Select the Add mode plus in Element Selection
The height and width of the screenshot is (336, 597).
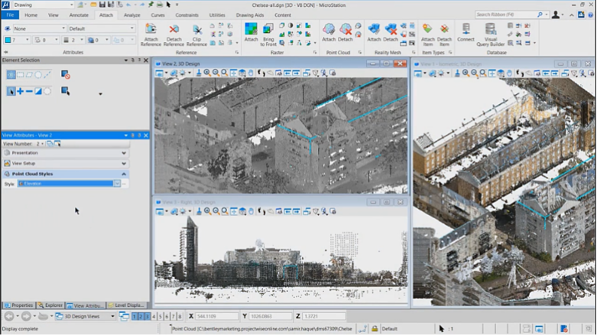click(20, 91)
